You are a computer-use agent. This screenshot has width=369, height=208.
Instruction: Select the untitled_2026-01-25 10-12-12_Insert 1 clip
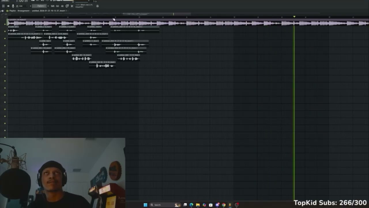93,36
